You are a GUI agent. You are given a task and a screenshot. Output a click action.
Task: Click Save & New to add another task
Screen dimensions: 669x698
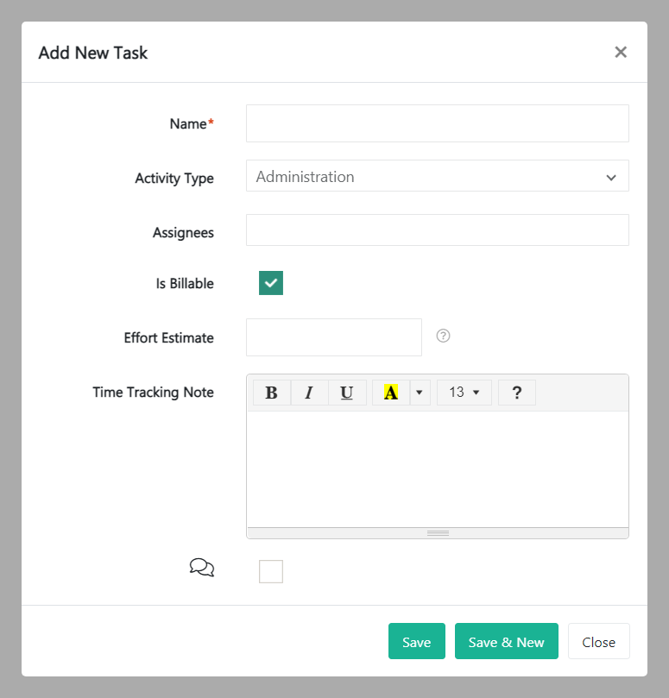point(506,641)
